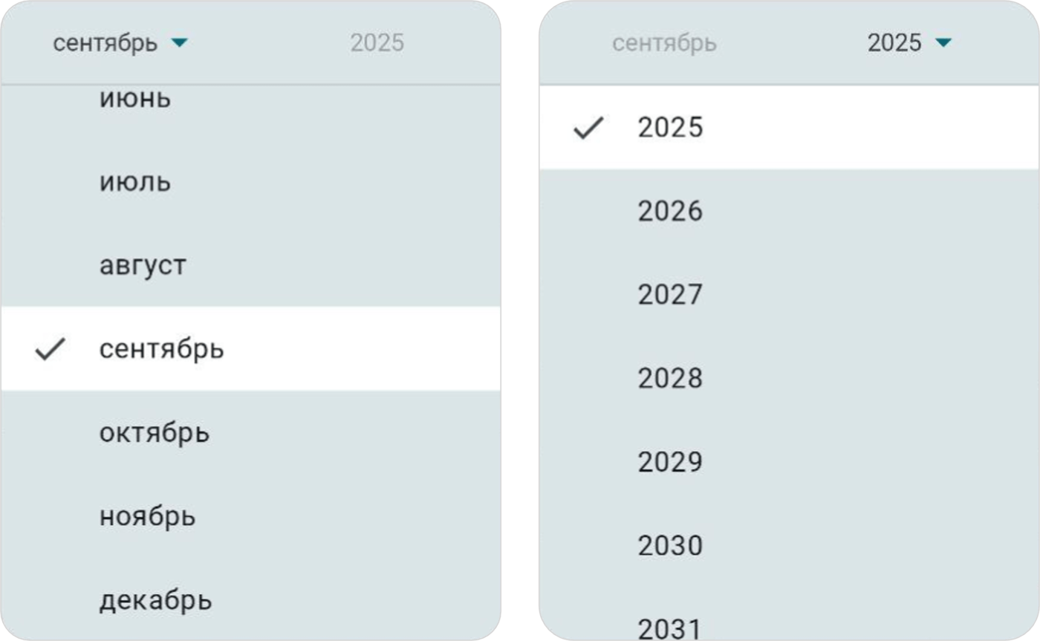The image size is (1040, 641).
Task: Switch month to октябрь
Action: click(155, 433)
